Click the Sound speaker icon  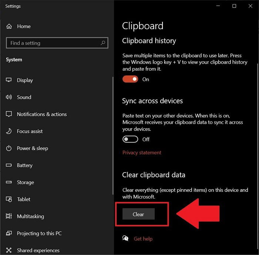9,97
